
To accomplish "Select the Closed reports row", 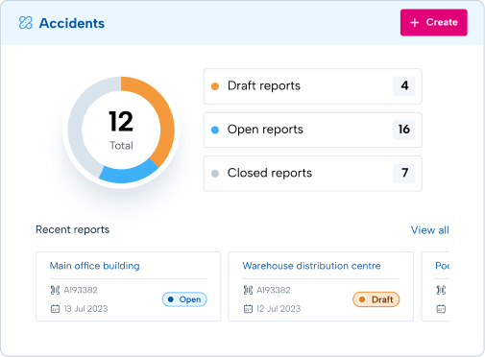I will pyautogui.click(x=313, y=174).
